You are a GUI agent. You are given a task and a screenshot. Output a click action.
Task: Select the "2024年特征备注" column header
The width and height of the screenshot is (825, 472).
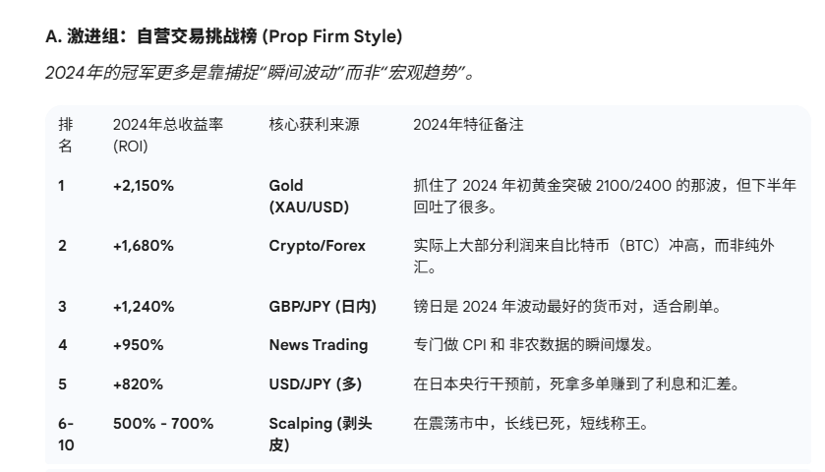coord(468,125)
